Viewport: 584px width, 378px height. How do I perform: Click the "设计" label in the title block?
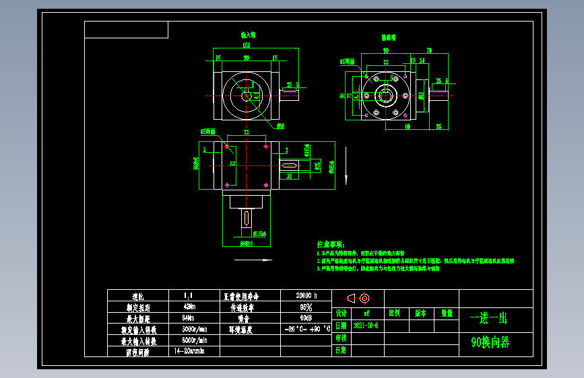(x=341, y=313)
